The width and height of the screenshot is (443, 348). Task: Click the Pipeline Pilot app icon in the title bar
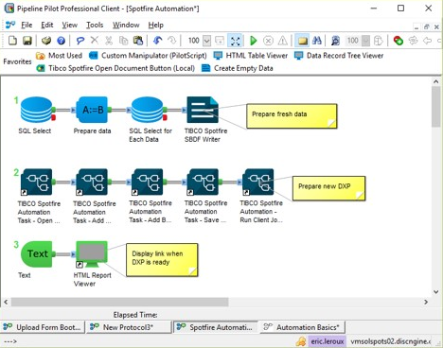tap(9, 9)
